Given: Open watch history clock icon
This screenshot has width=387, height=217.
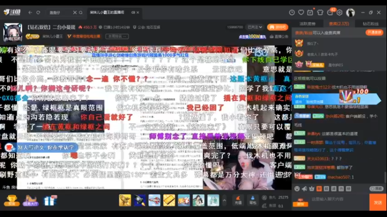Looking at the screenshot, I should pyautogui.click(x=292, y=13).
